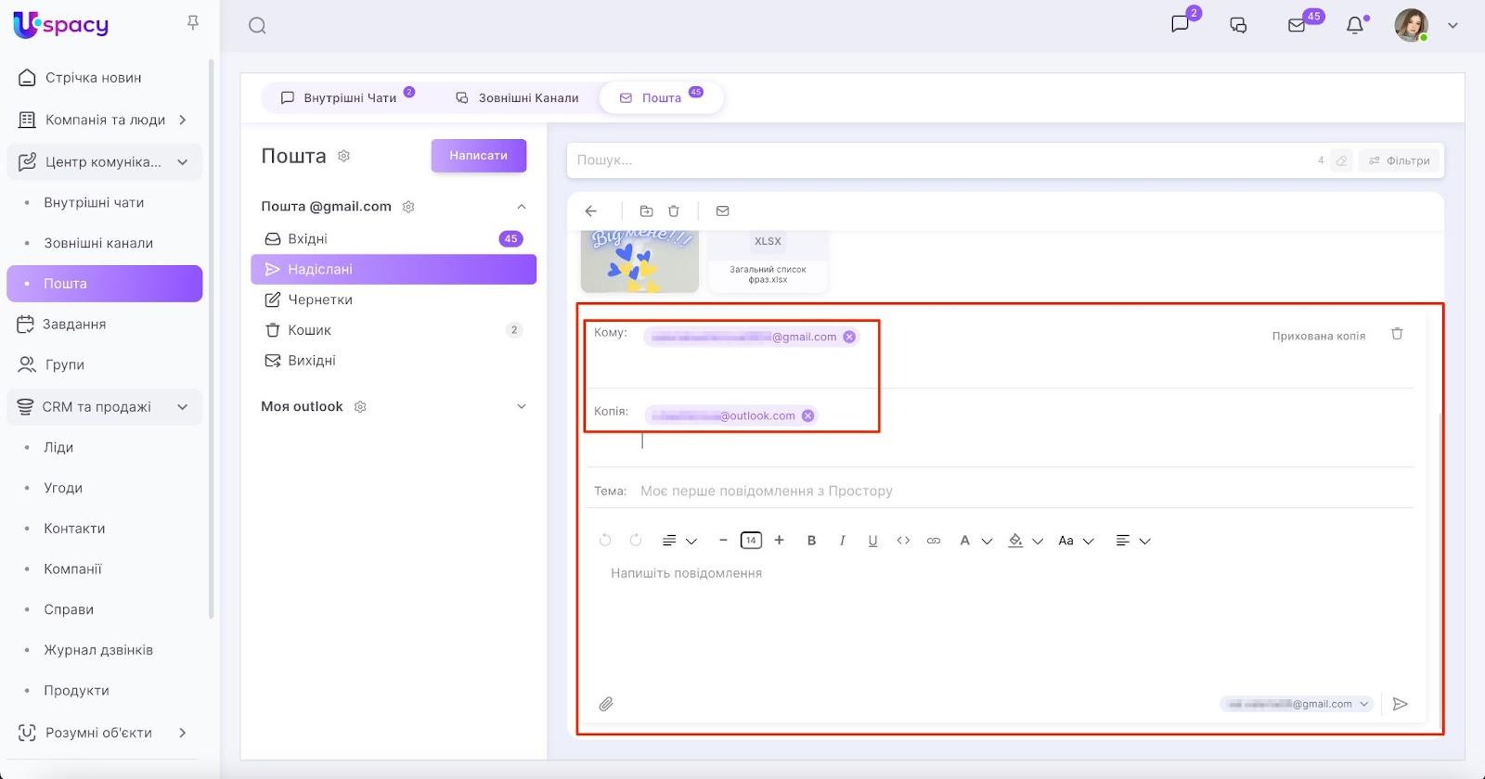Click the back arrow in mail toolbar
1485x779 pixels.
591,211
